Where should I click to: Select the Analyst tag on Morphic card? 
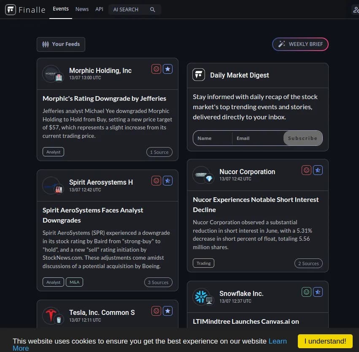coord(53,152)
